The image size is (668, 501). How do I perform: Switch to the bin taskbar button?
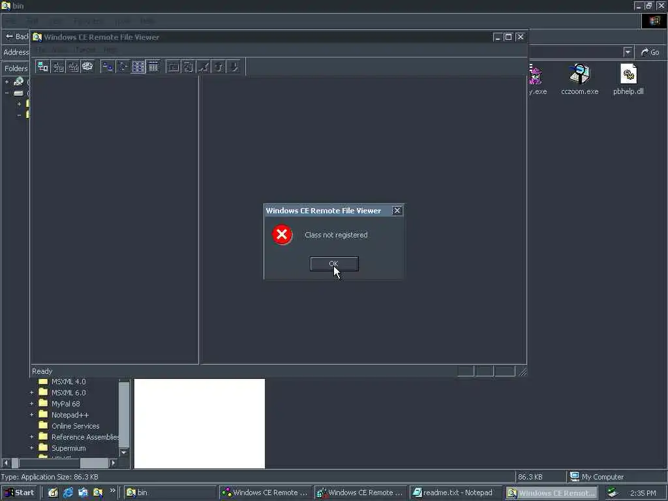[170, 493]
